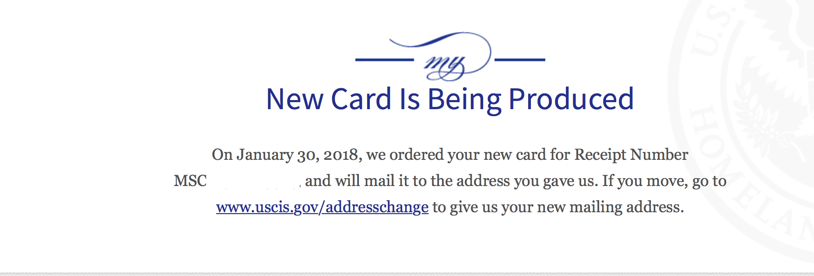Click the blue line right of logo

point(519,59)
